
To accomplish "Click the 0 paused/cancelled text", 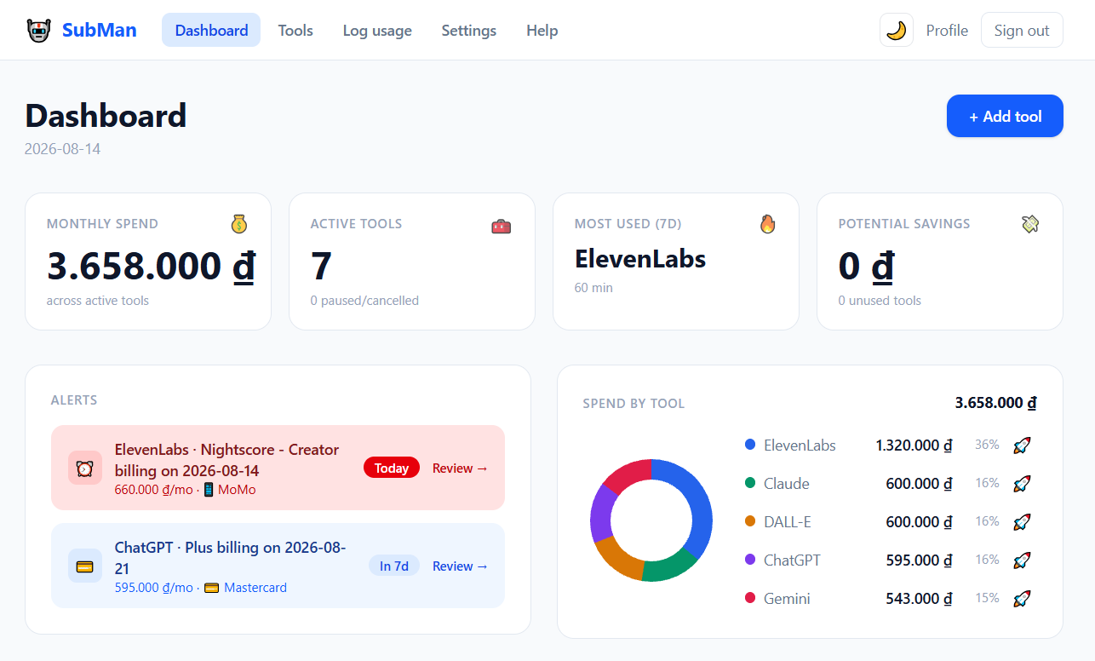I will [x=364, y=301].
